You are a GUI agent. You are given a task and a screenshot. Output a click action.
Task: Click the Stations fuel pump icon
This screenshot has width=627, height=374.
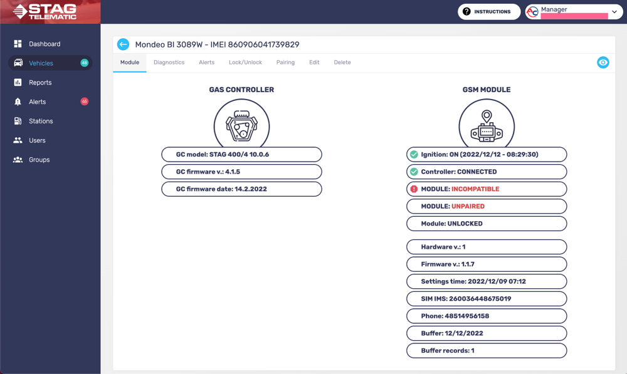[x=18, y=121]
